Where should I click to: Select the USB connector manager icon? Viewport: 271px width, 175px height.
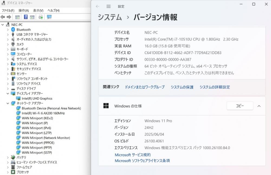pyautogui.click(x=13, y=34)
